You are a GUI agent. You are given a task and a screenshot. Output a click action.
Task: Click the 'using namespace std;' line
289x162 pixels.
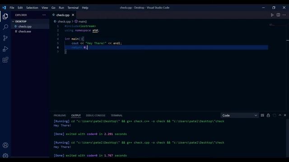(82, 30)
